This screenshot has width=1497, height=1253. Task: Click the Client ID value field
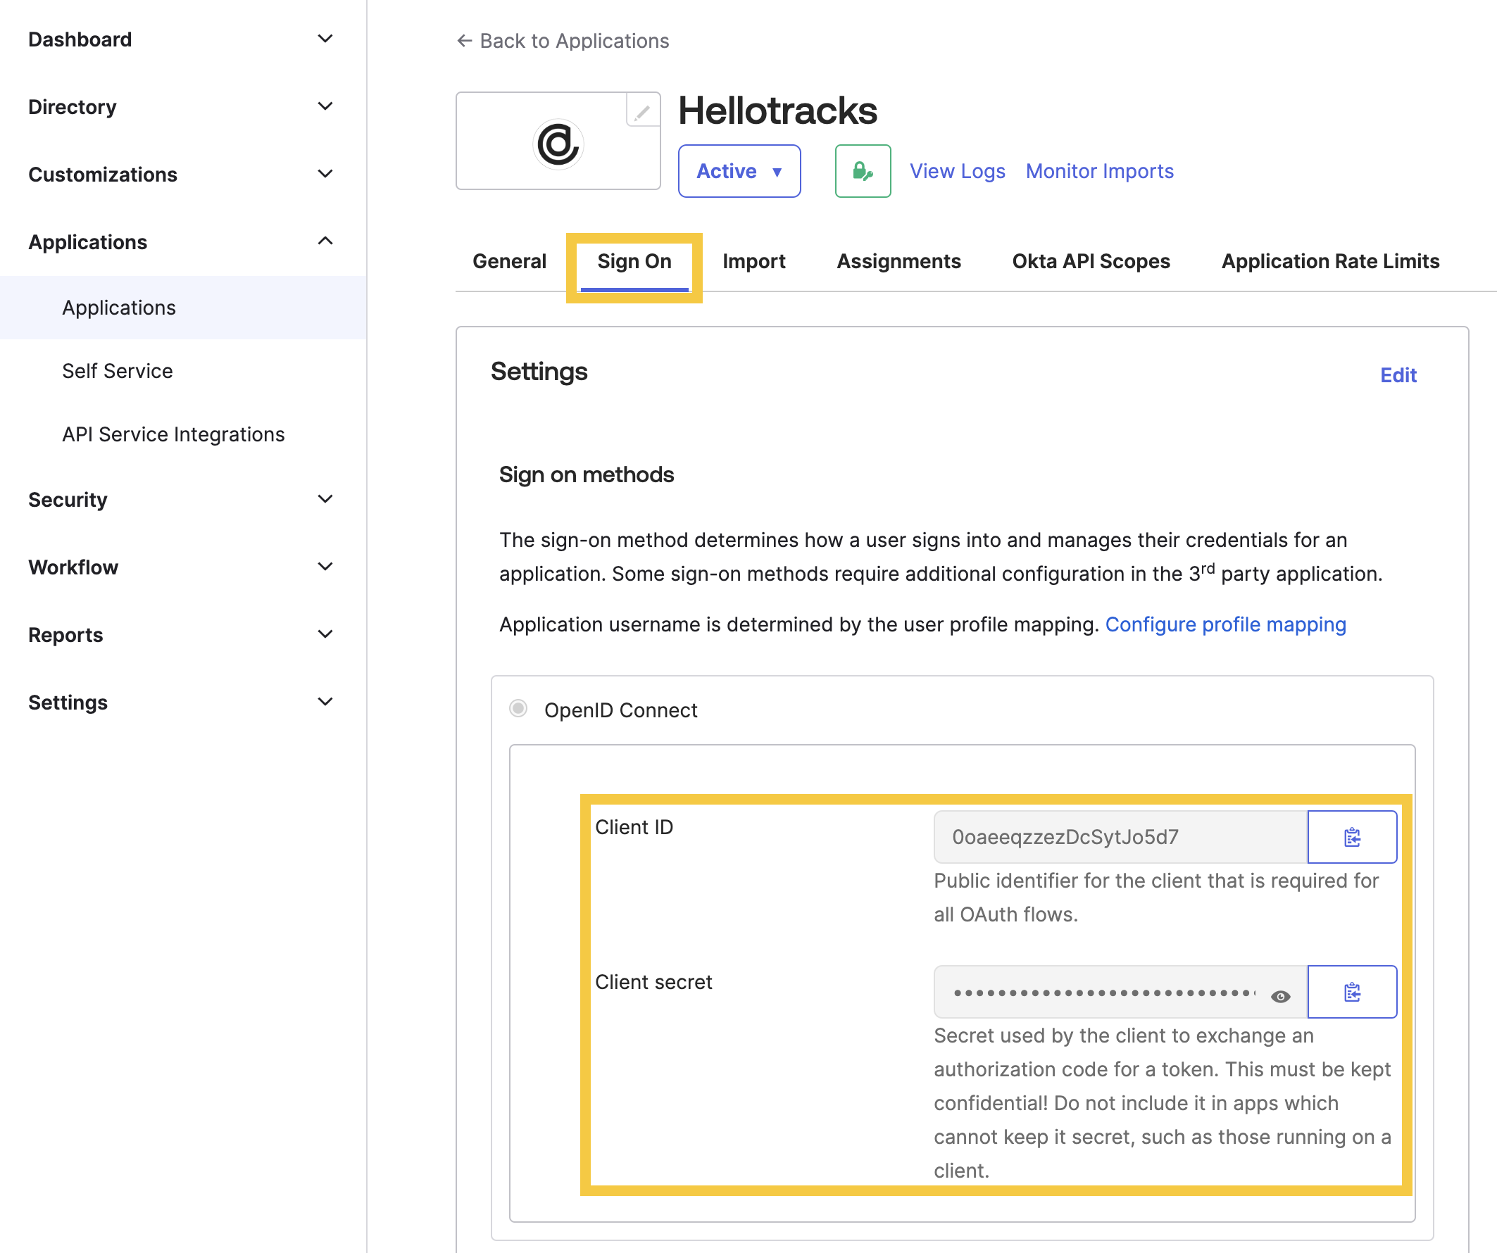[1120, 837]
